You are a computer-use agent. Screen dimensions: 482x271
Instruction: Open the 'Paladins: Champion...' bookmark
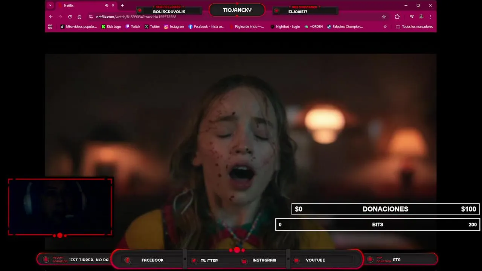pyautogui.click(x=345, y=26)
